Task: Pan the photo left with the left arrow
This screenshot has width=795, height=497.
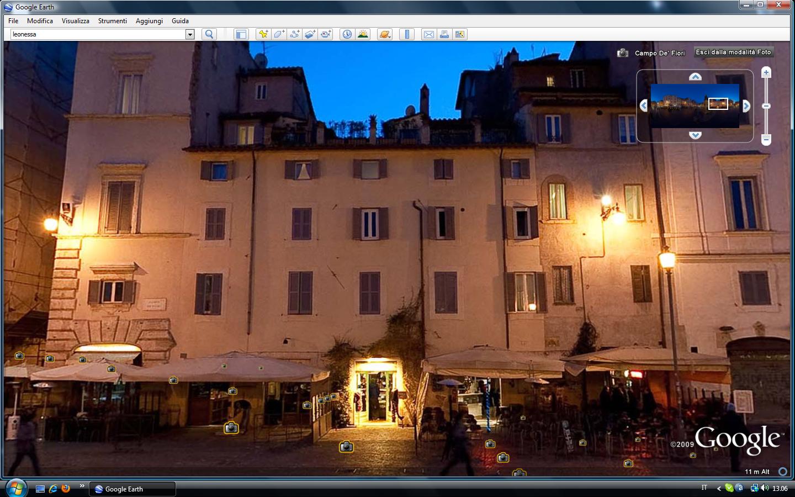Action: (x=644, y=105)
